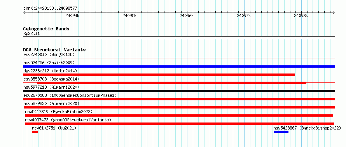Open the dgv2238e212 (Uddin2014) variant label
This screenshot has height=147, width=346.
coord(50,71)
